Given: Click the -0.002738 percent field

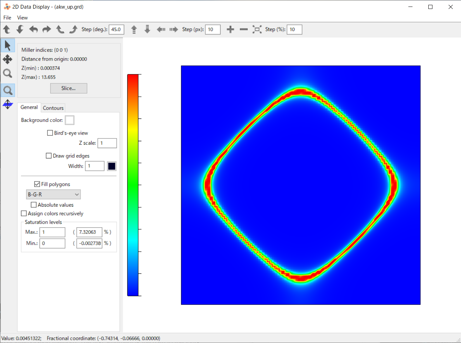Looking at the screenshot, I should click(x=89, y=243).
